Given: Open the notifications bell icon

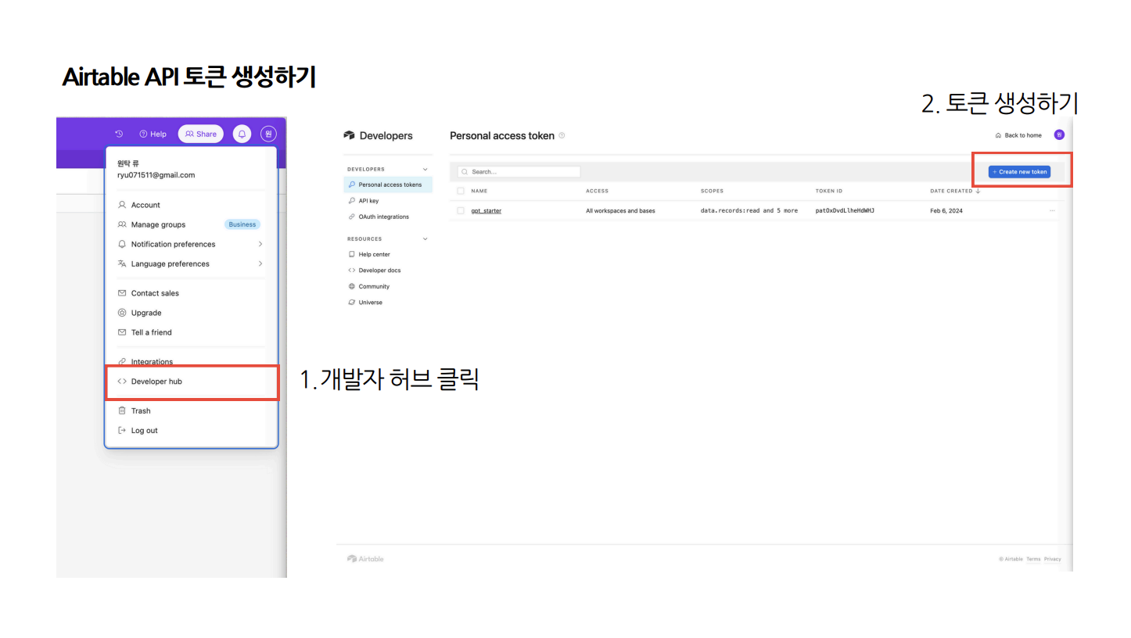Looking at the screenshot, I should click(242, 134).
